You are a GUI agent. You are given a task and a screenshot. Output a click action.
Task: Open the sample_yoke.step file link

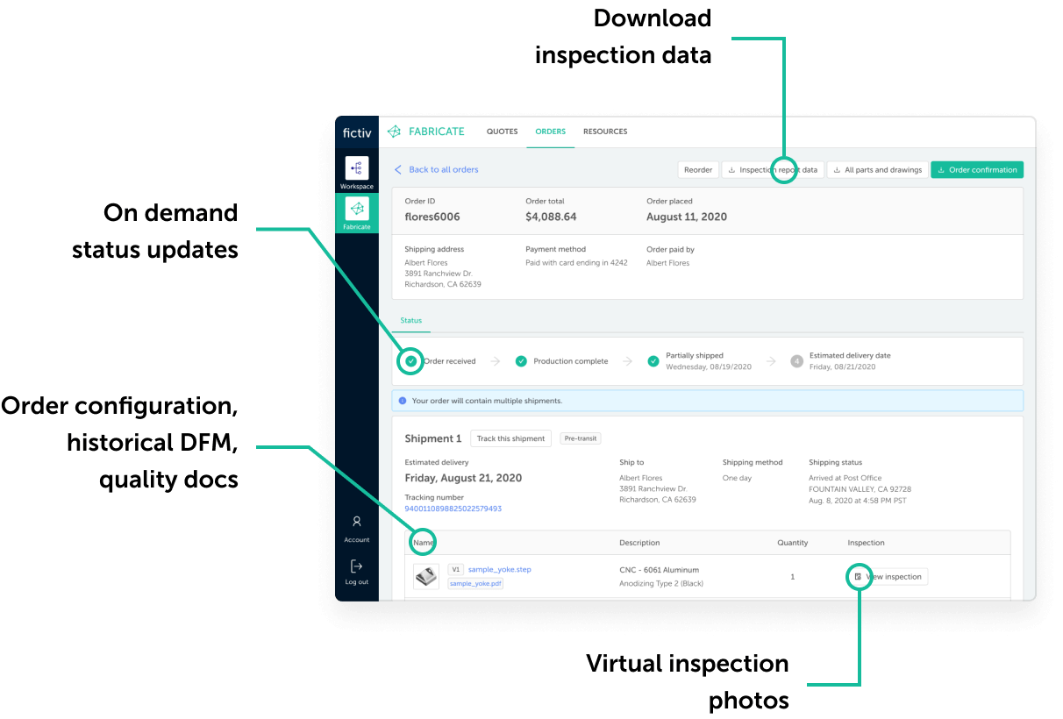498,569
